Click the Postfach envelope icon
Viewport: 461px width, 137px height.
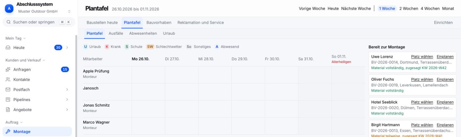(x=8, y=90)
